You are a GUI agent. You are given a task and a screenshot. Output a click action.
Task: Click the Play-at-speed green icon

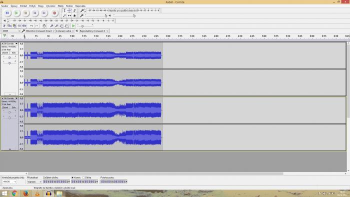pos(73,26)
